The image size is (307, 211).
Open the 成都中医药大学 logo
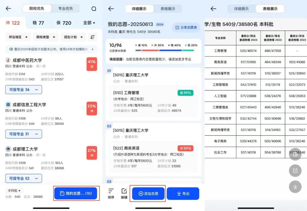point(8,60)
